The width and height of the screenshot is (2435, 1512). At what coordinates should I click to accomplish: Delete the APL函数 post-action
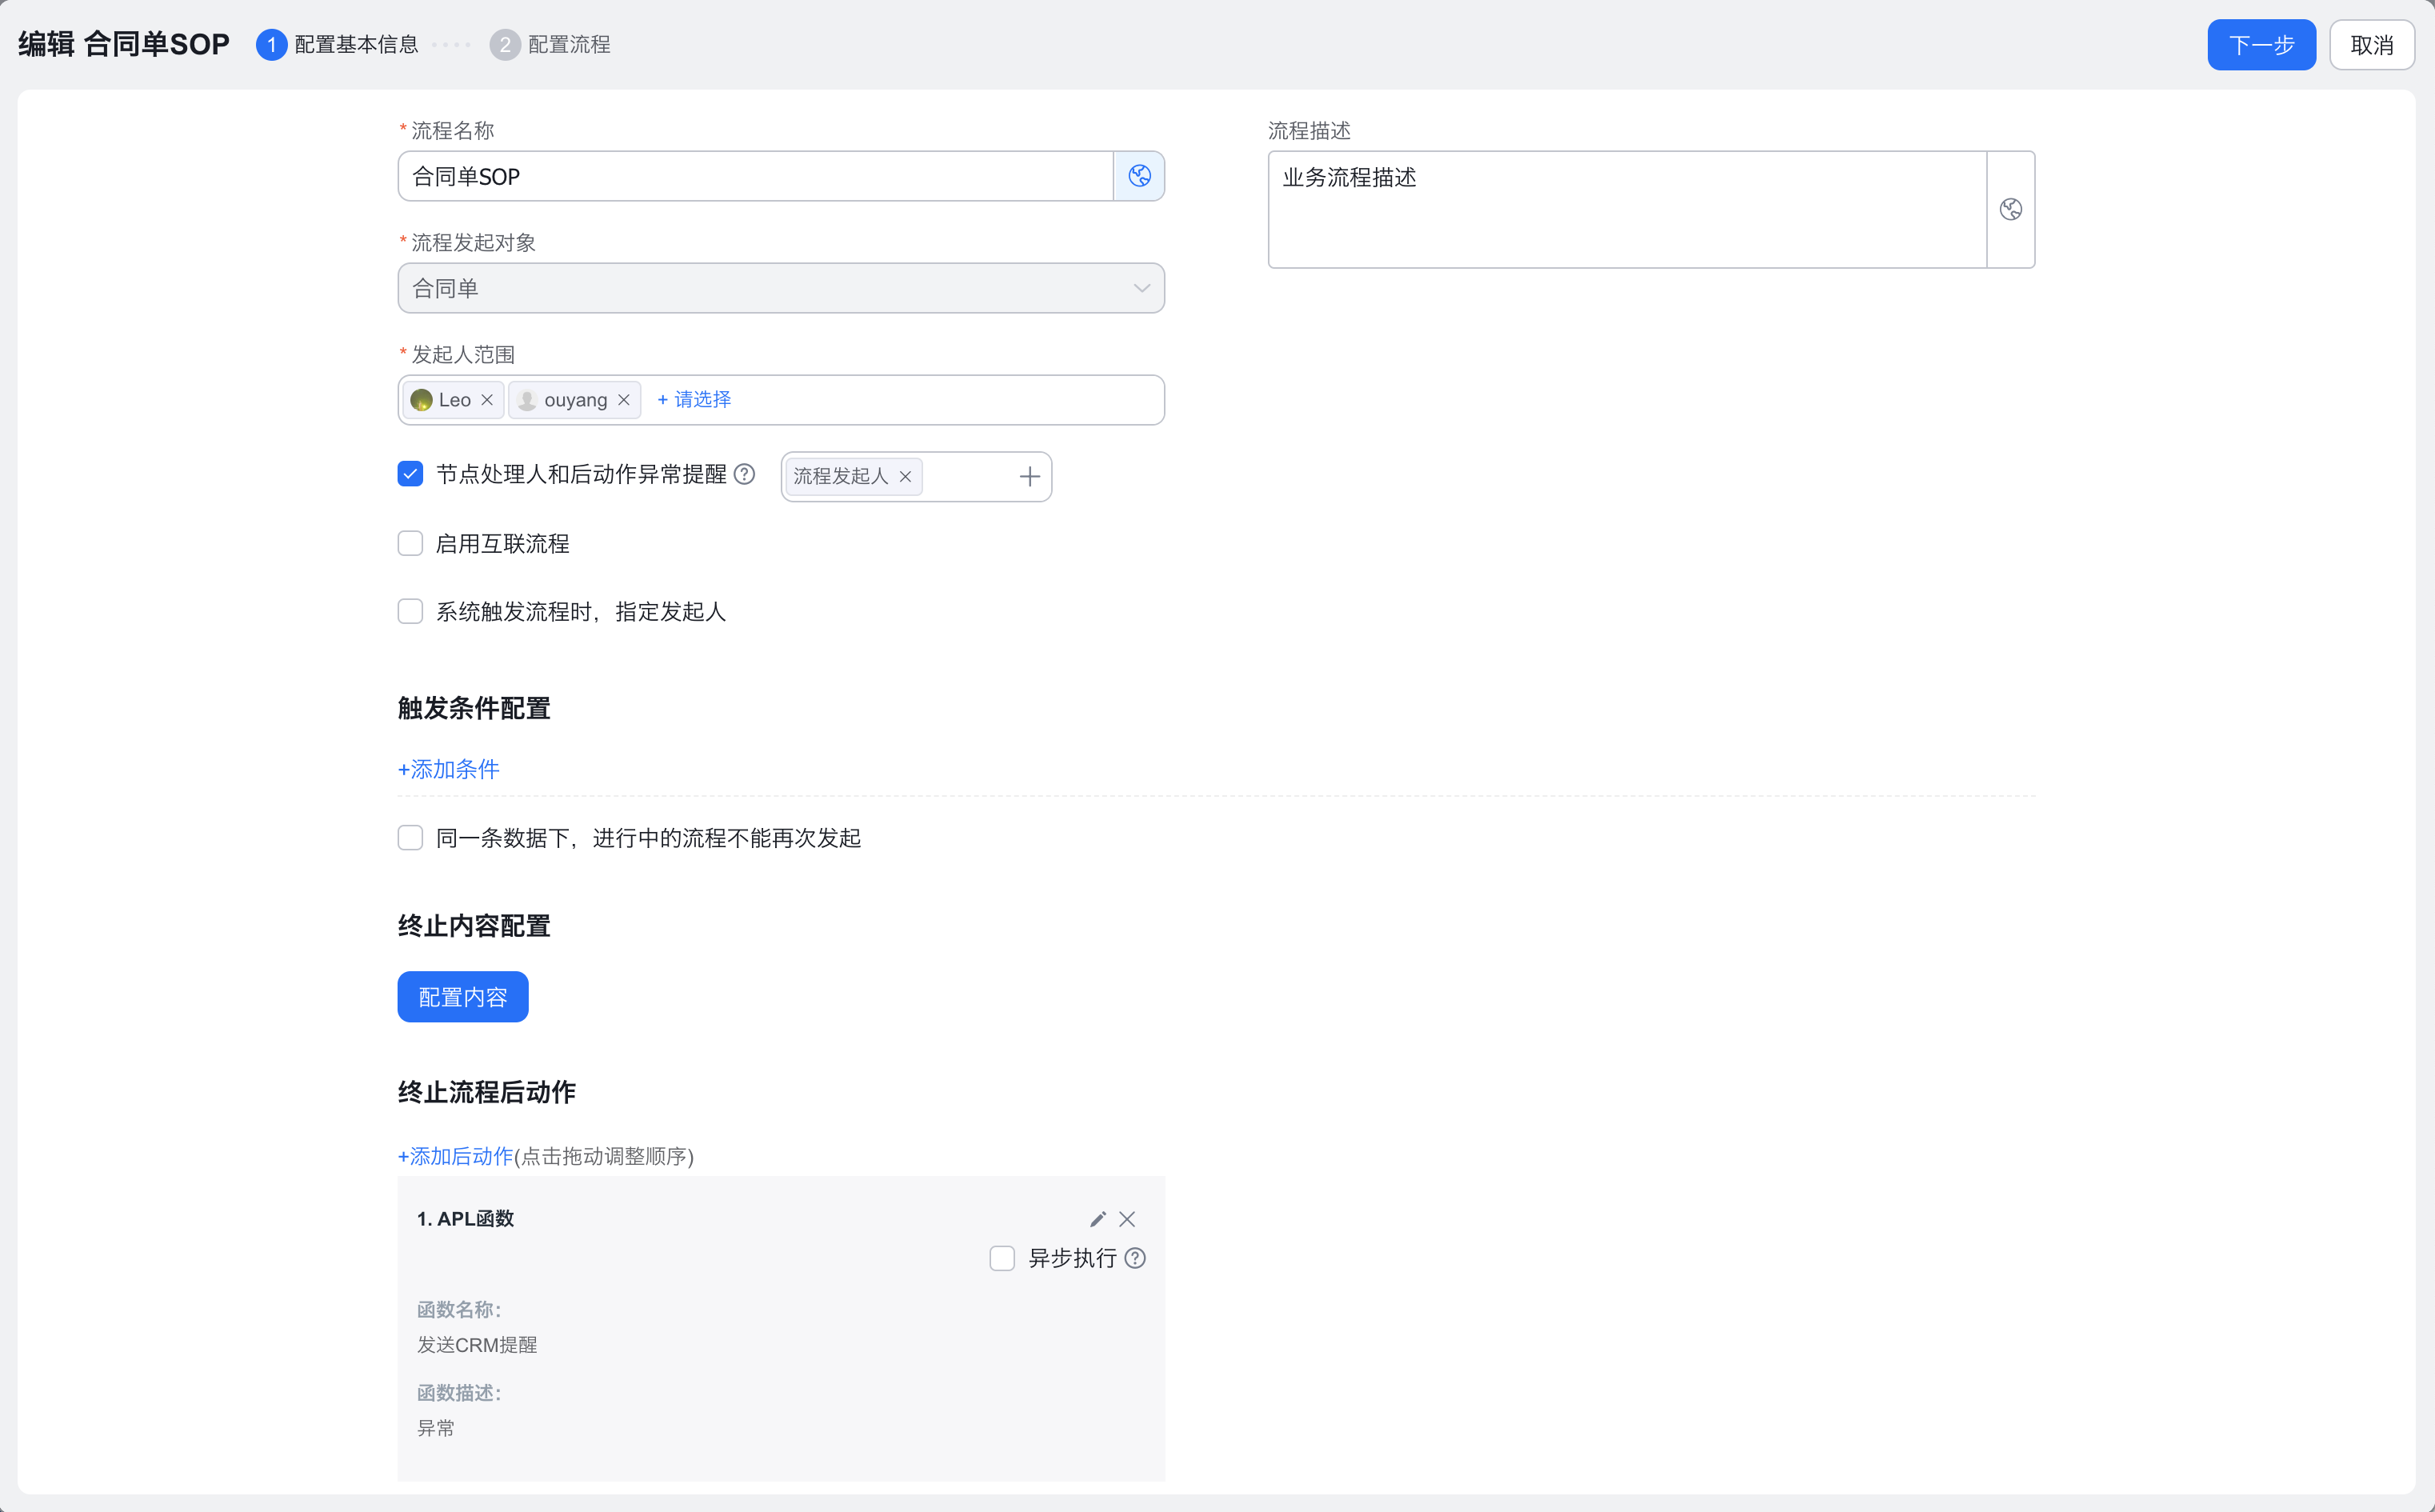tap(1126, 1219)
